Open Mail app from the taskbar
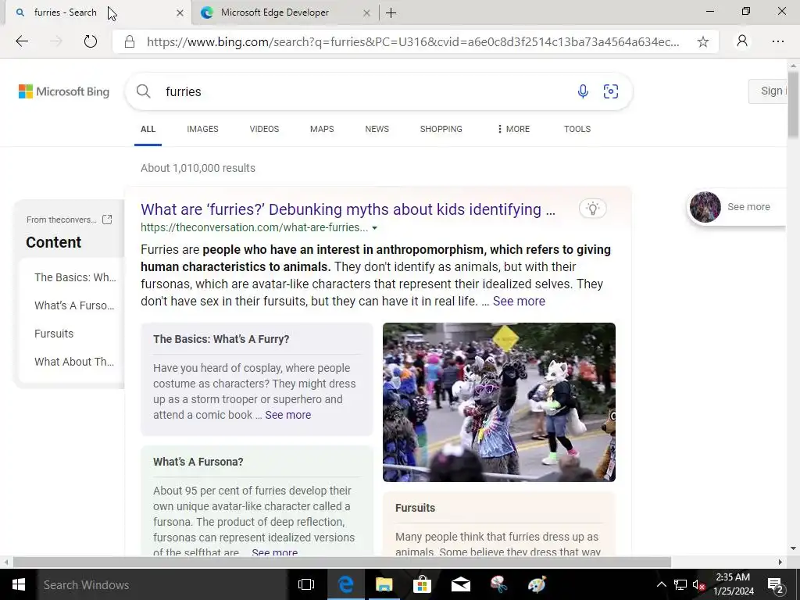Screen dimensions: 800x600 coord(460,584)
